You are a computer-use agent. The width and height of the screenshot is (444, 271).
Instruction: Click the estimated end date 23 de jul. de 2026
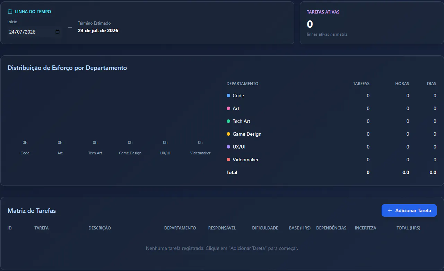[98, 30]
